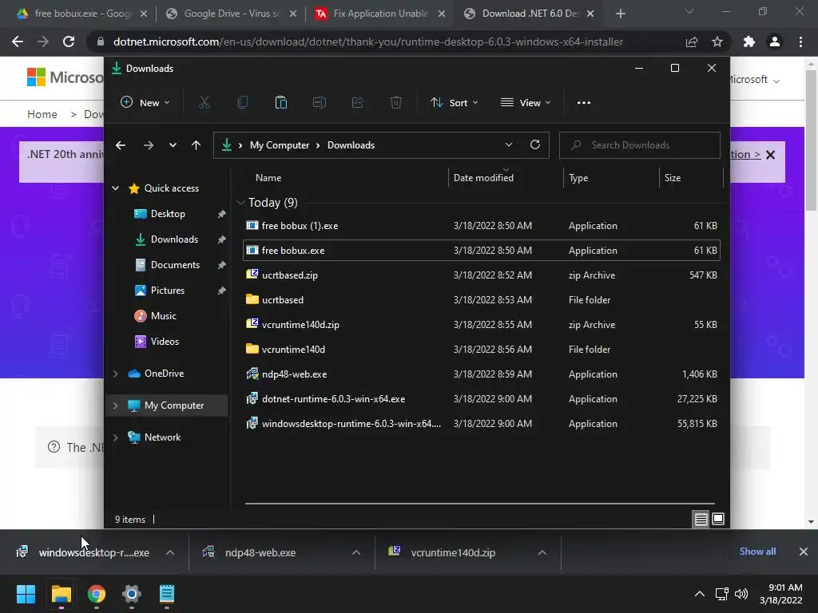Open the View dropdown
Viewport: 818px width, 613px height.
[526, 103]
